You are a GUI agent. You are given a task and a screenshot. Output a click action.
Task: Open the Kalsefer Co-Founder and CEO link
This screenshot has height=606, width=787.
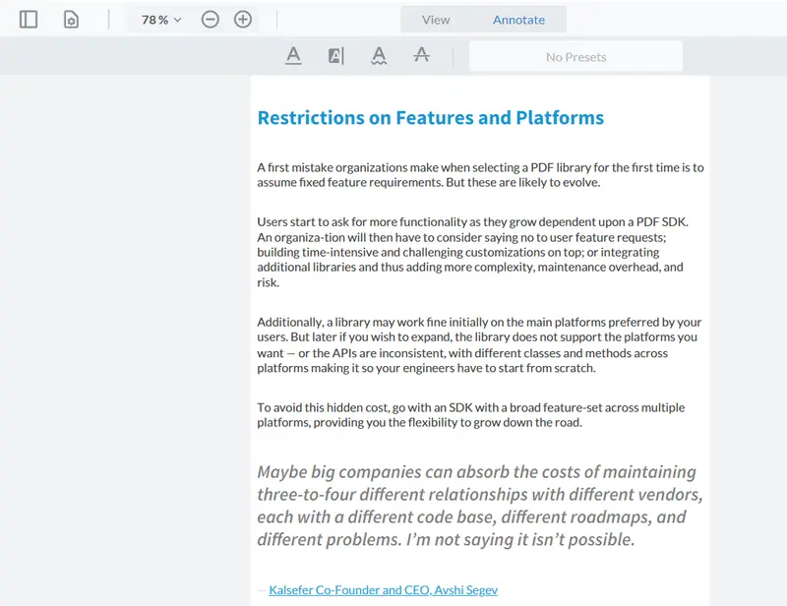tap(383, 590)
